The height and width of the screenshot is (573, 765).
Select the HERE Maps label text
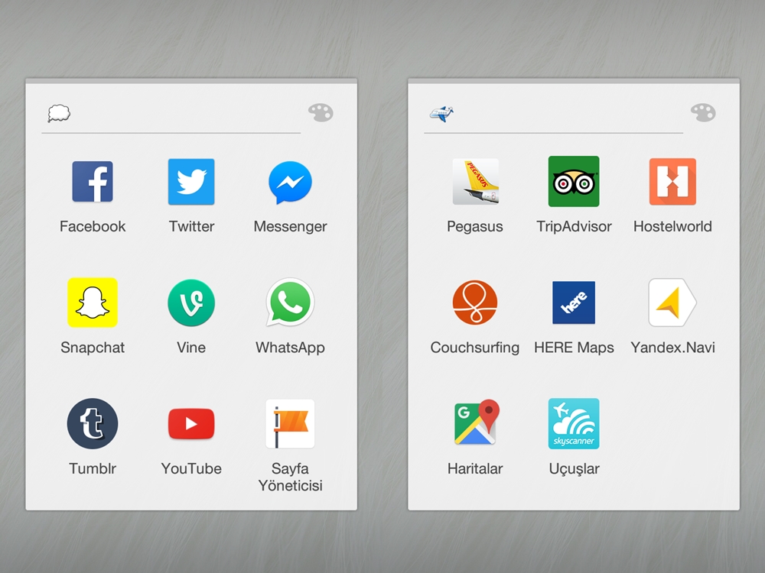click(x=574, y=348)
